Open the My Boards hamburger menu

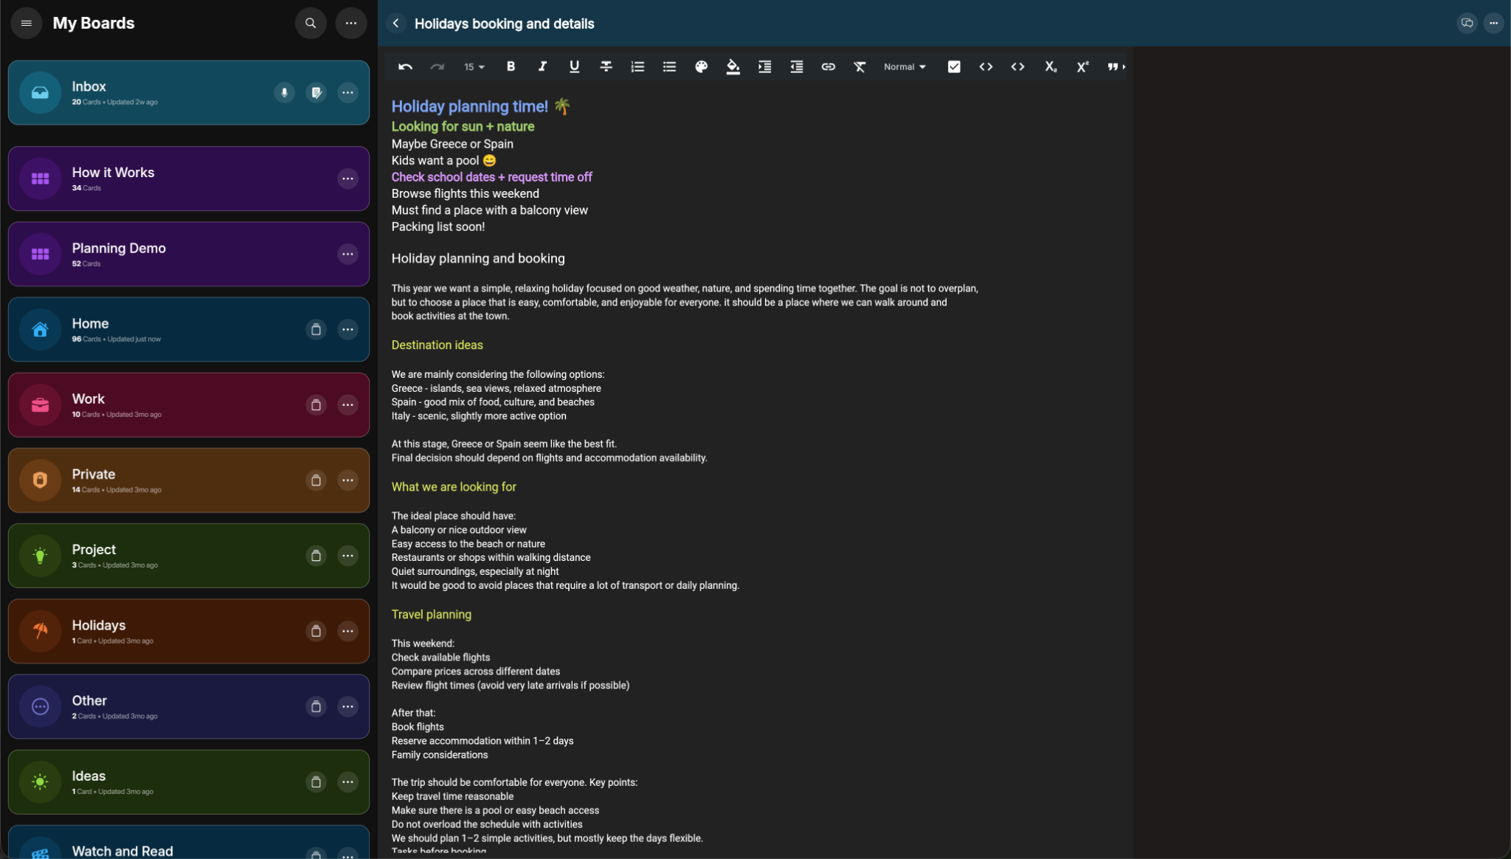pos(26,24)
